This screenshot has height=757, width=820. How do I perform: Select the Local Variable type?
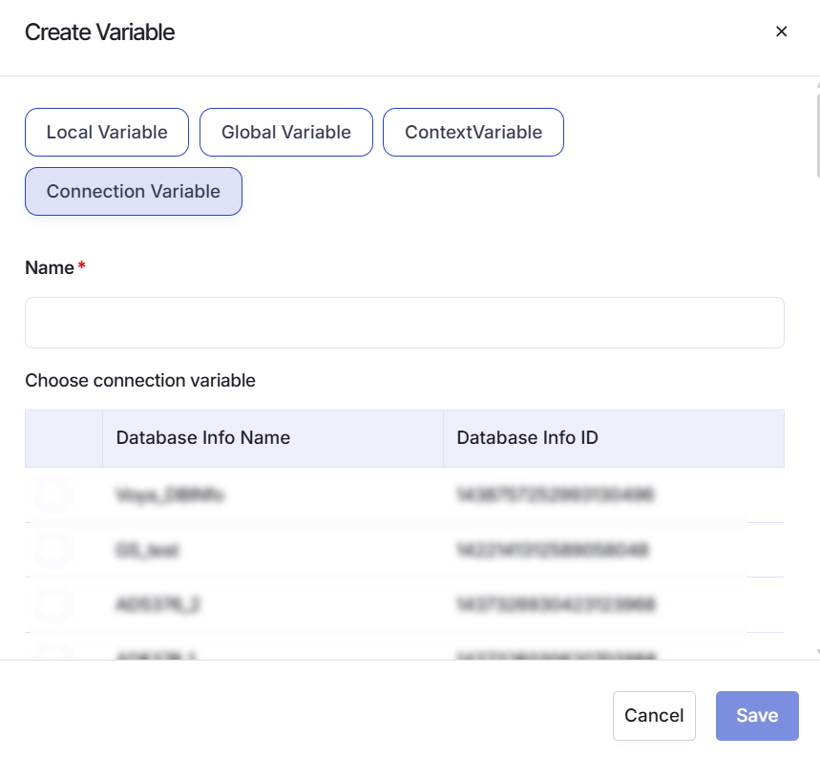pos(107,133)
